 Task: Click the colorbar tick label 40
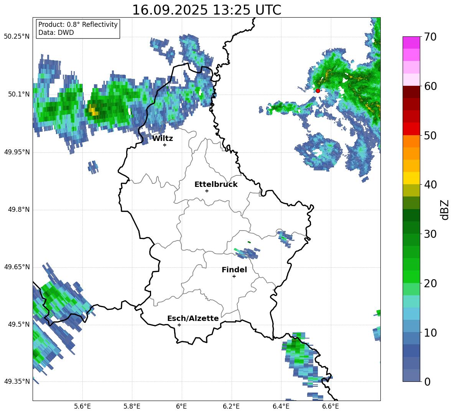[430, 185]
